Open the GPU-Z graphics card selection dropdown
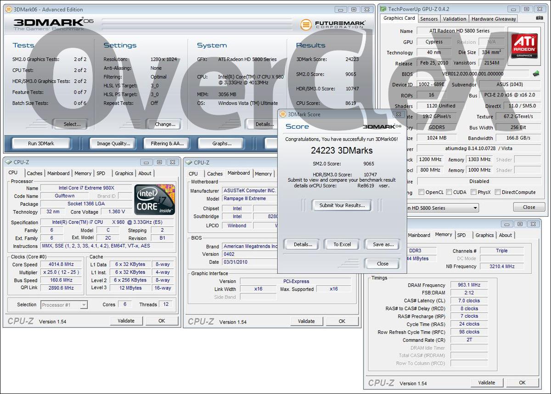Screen dimensions: 551x394 tap(474, 208)
